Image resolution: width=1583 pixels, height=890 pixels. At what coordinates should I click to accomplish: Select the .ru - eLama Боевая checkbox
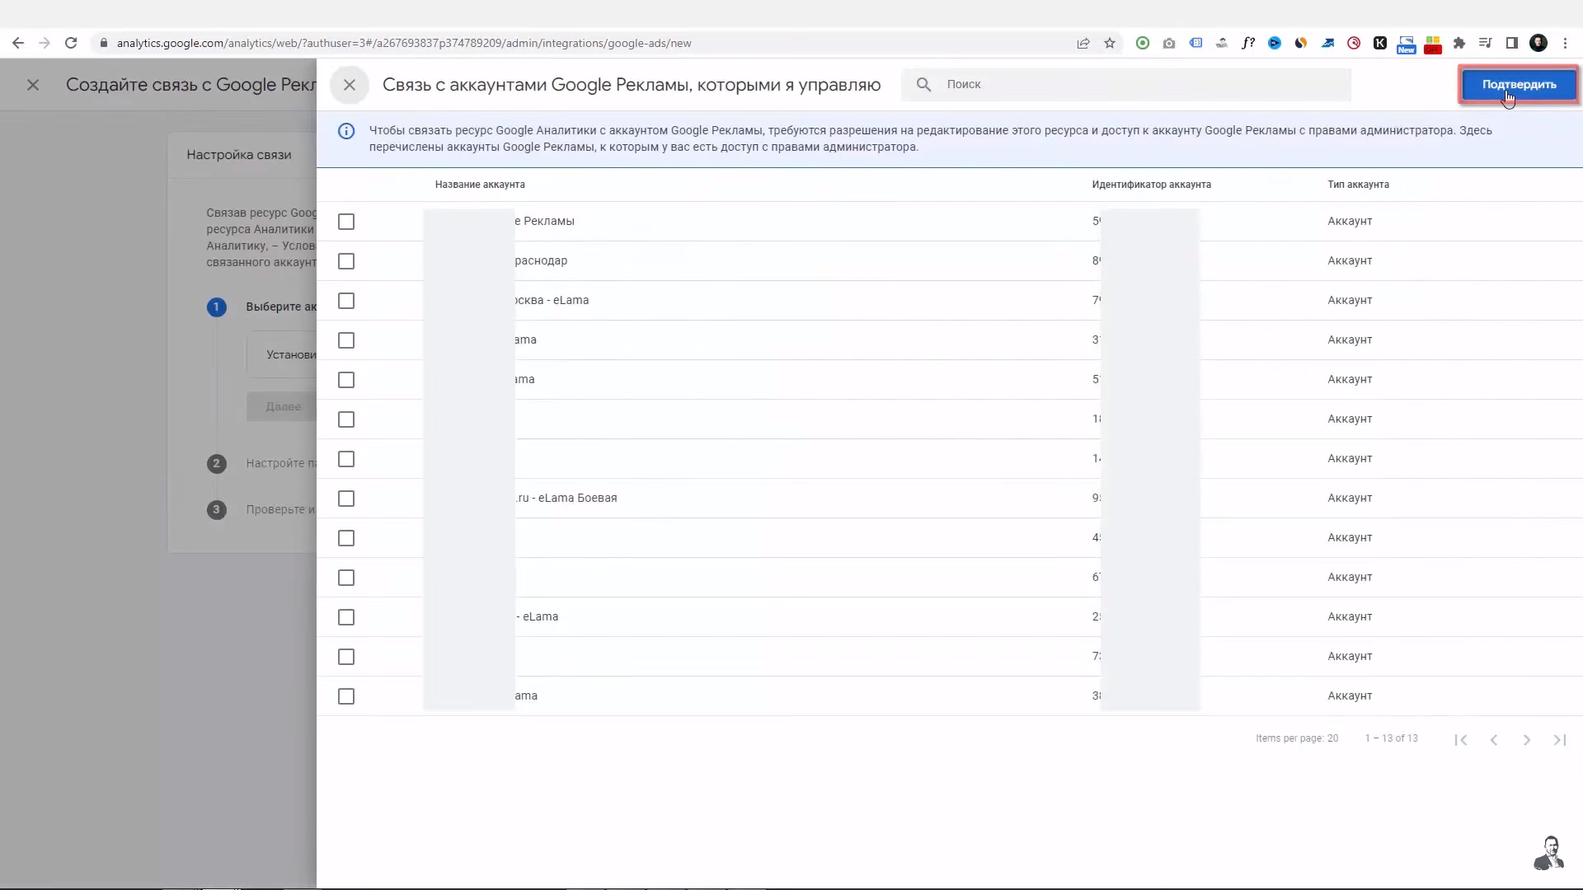coord(346,499)
